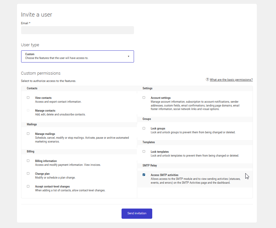Enable the Account settings checkbox
This screenshot has height=228, width=276.
pyautogui.click(x=144, y=98)
